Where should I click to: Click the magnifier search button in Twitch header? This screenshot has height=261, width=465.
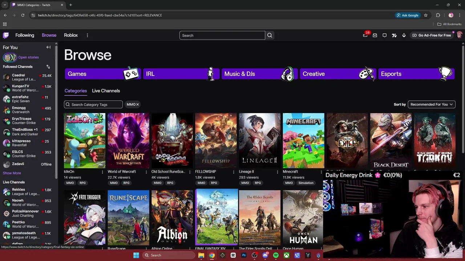point(270,35)
